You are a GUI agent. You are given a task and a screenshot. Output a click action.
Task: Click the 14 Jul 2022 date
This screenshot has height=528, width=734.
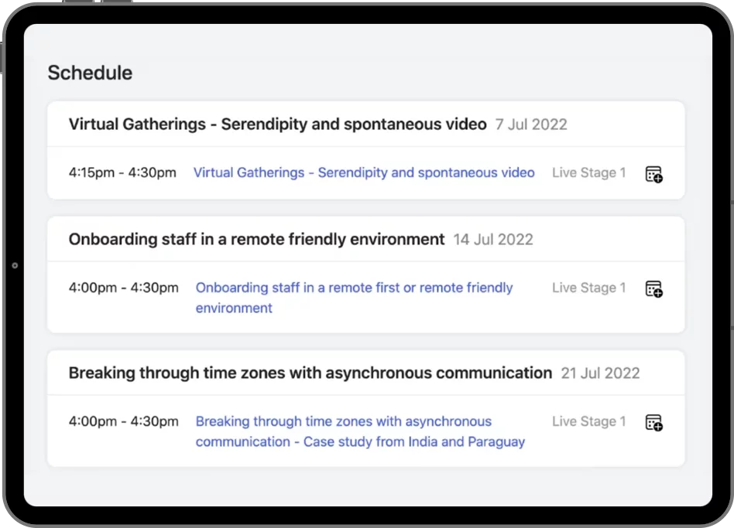[x=493, y=240]
